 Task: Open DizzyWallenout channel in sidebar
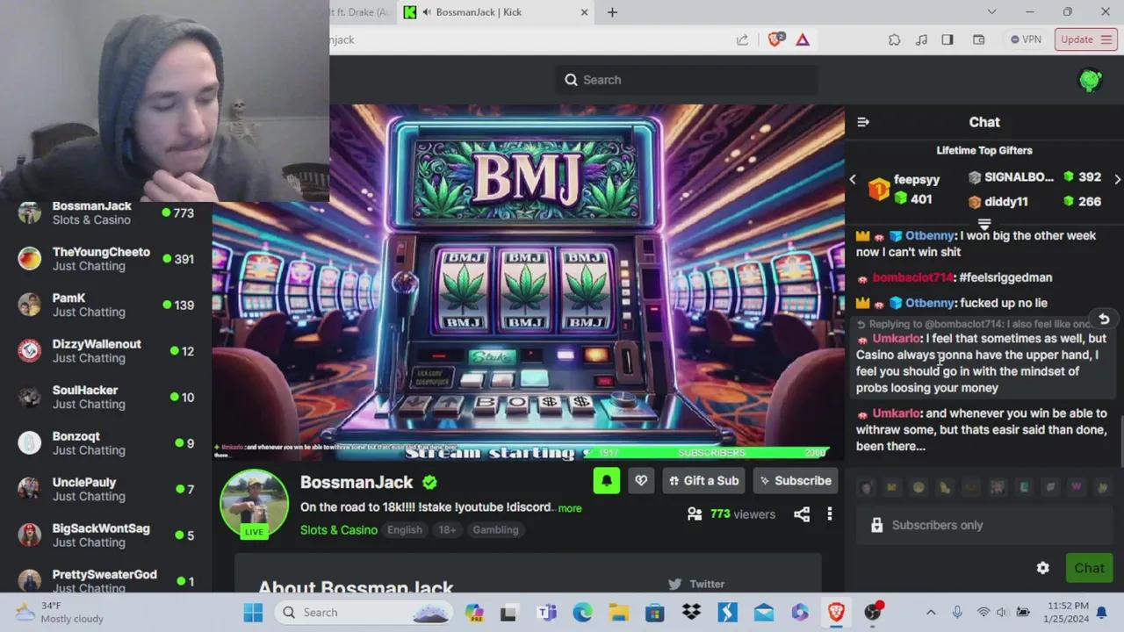105,351
